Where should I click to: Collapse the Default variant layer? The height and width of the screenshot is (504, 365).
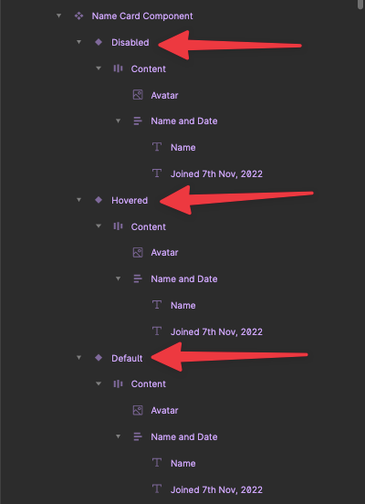pyautogui.click(x=78, y=358)
